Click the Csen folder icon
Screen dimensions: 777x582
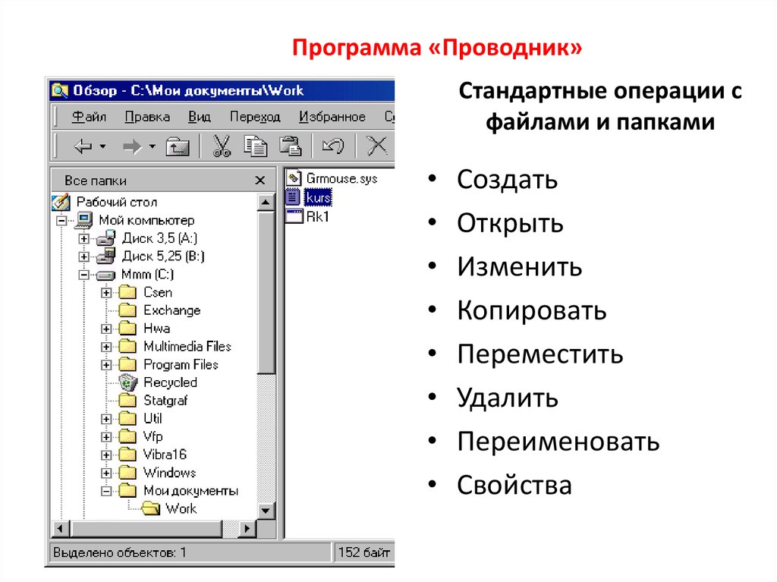[127, 292]
